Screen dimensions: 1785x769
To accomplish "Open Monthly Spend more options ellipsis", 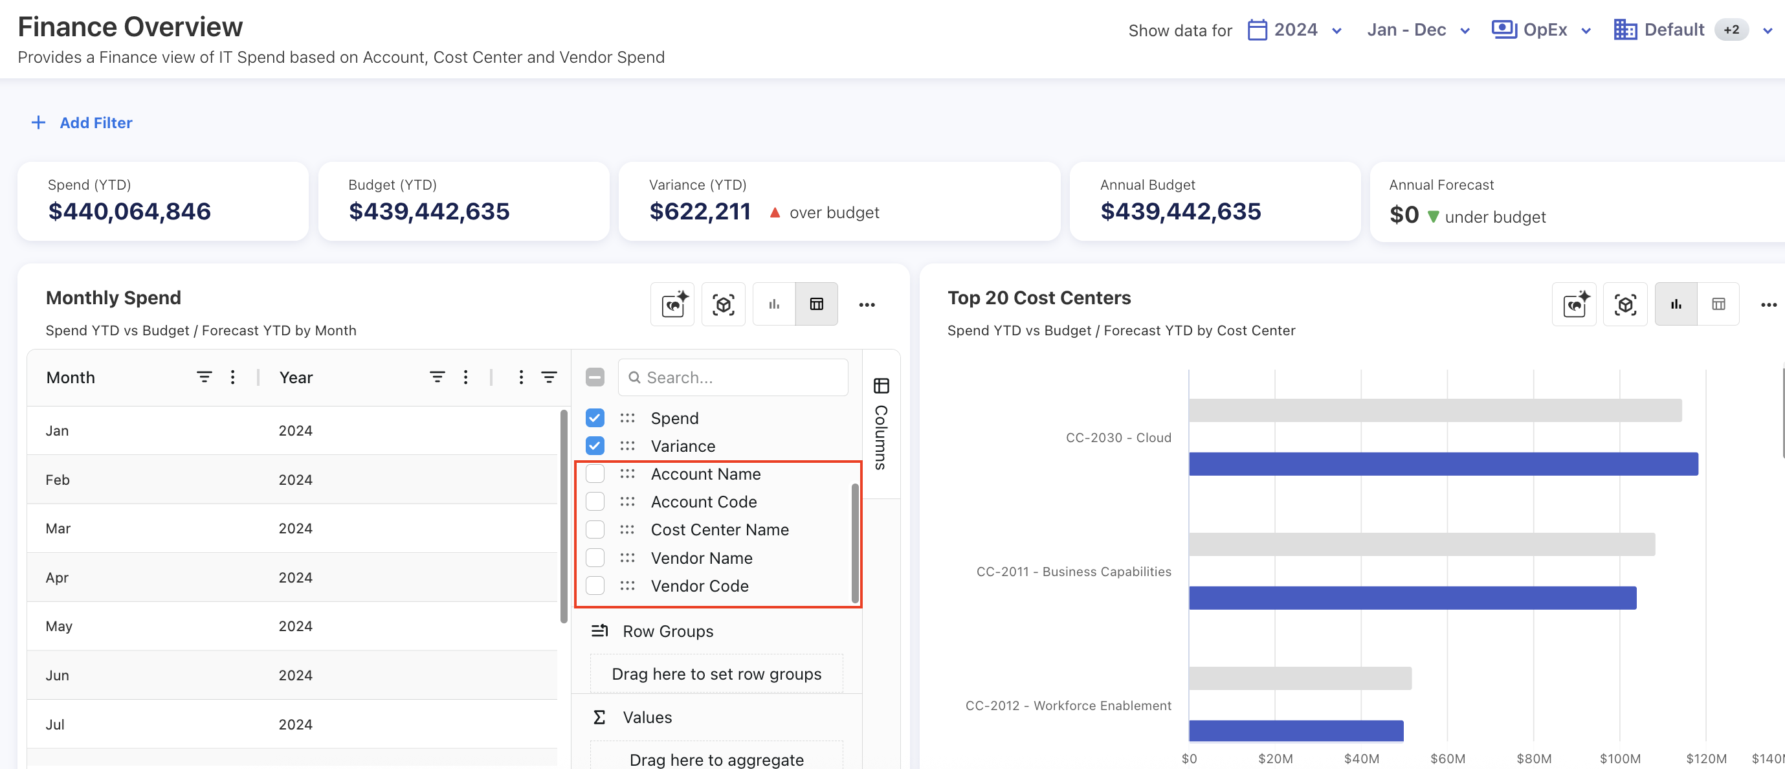I will pyautogui.click(x=866, y=305).
